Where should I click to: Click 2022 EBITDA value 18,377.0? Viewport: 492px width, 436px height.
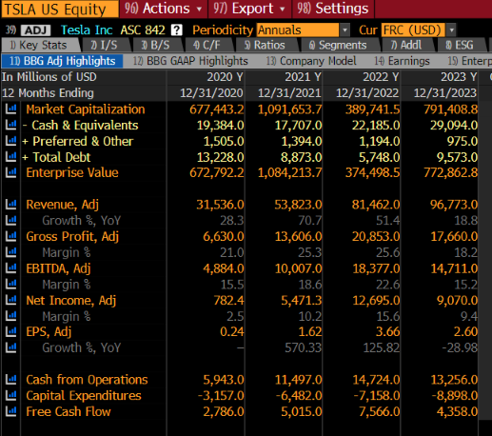[x=376, y=268]
